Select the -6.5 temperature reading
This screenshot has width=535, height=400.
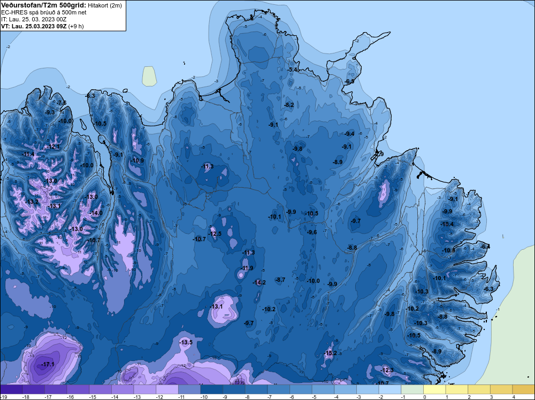[x=349, y=81]
